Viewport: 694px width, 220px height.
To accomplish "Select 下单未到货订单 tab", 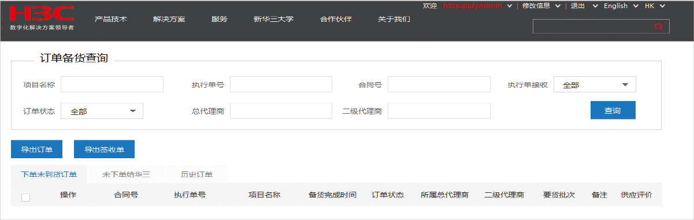I will 49,174.
